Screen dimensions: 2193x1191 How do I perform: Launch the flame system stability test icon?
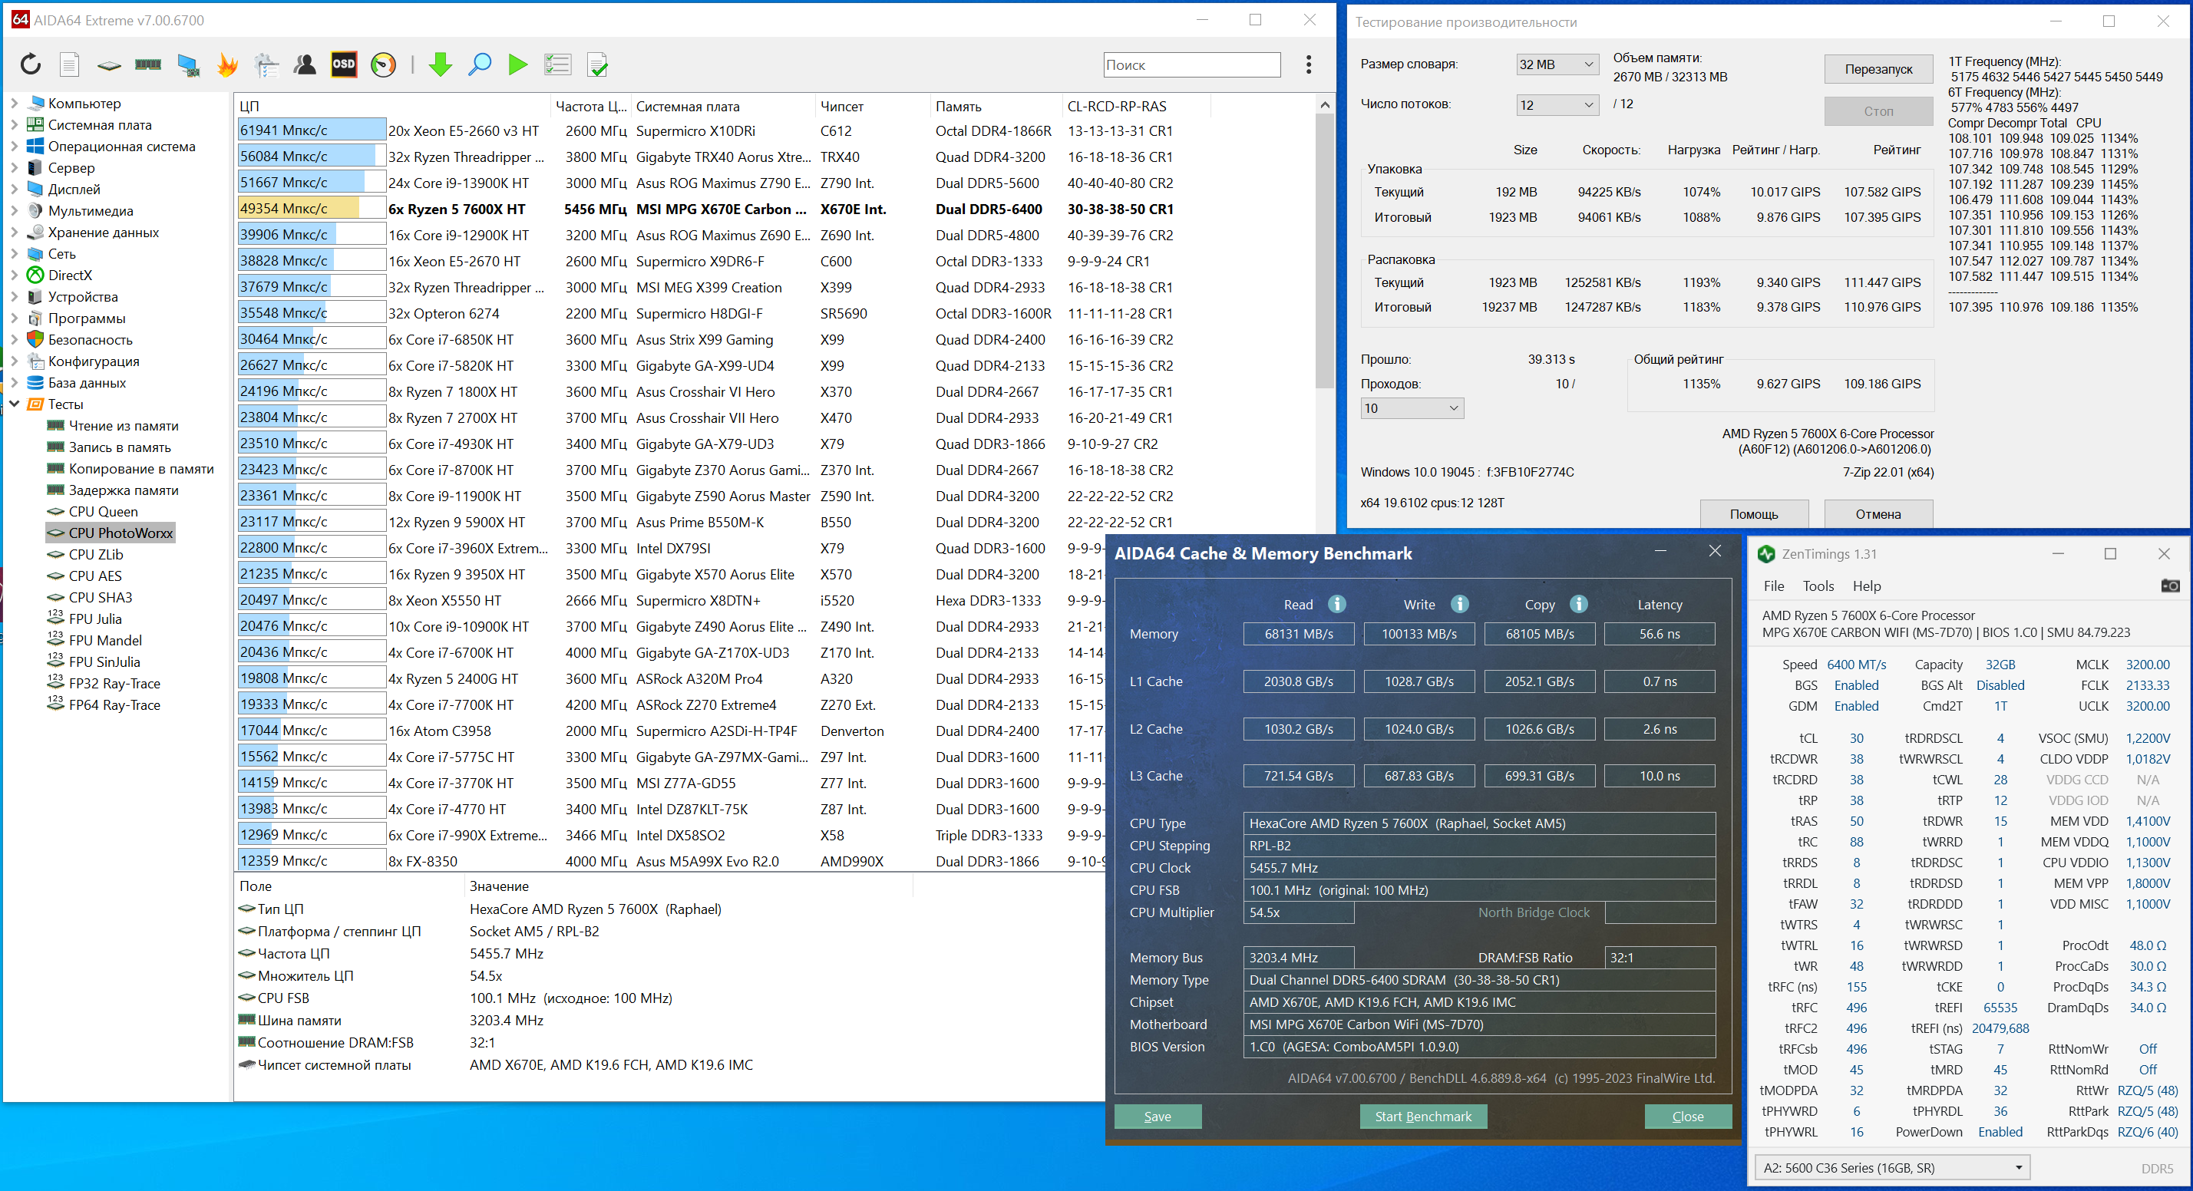[x=227, y=64]
